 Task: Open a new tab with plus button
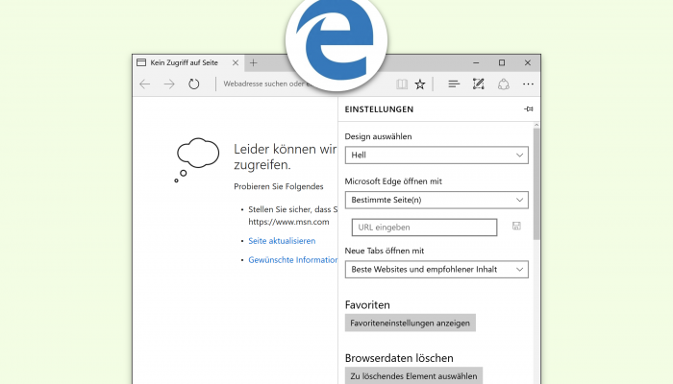point(253,62)
